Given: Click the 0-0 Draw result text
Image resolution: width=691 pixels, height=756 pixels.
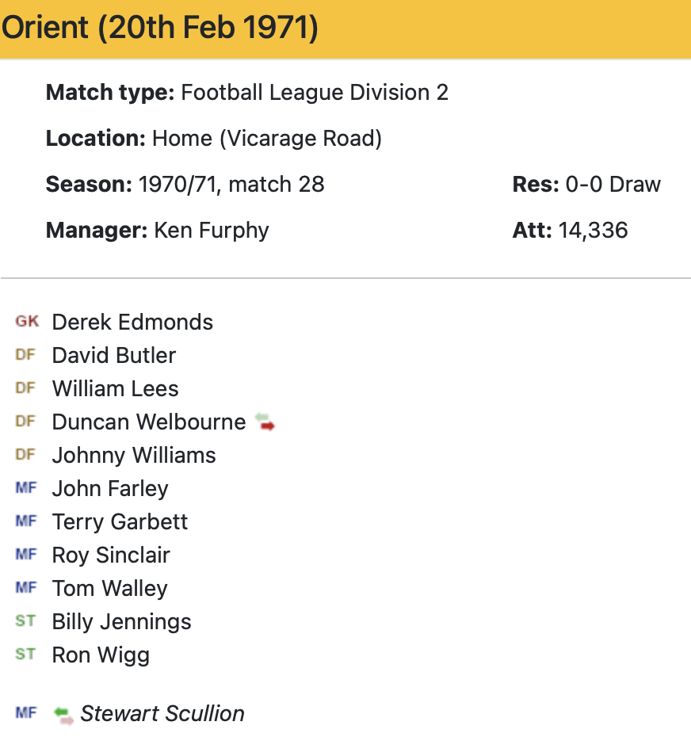Looking at the screenshot, I should [613, 185].
